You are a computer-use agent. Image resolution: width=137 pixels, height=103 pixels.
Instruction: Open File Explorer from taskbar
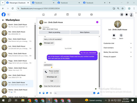coord(23,100)
